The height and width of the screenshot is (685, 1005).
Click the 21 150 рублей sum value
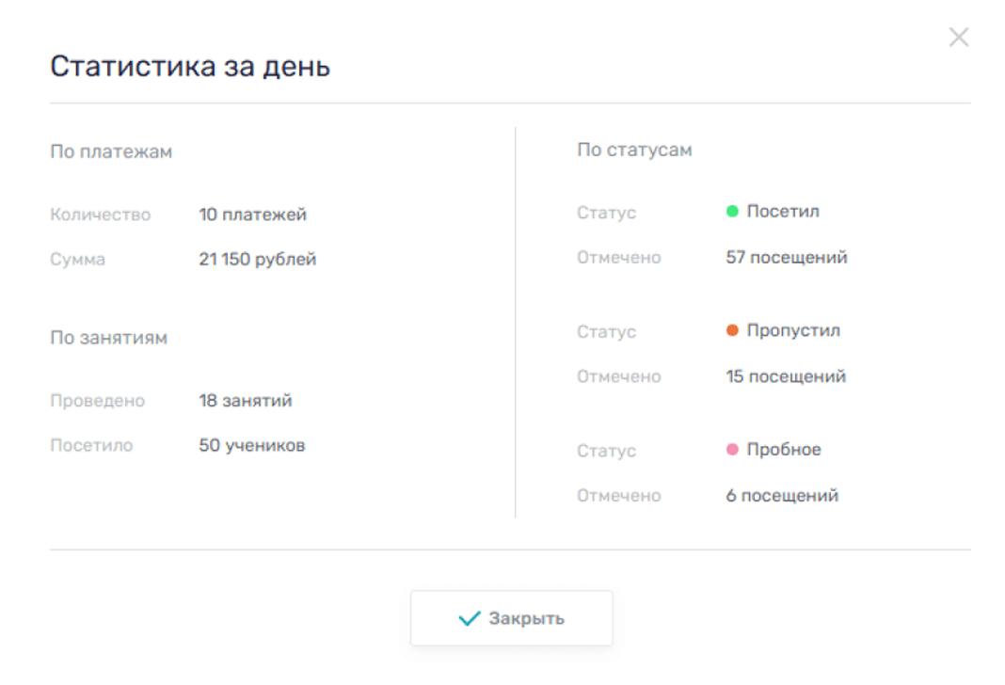pyautogui.click(x=257, y=260)
